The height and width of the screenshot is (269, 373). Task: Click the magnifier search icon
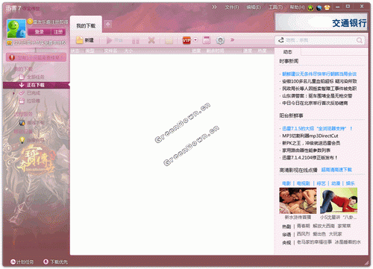pos(360,40)
